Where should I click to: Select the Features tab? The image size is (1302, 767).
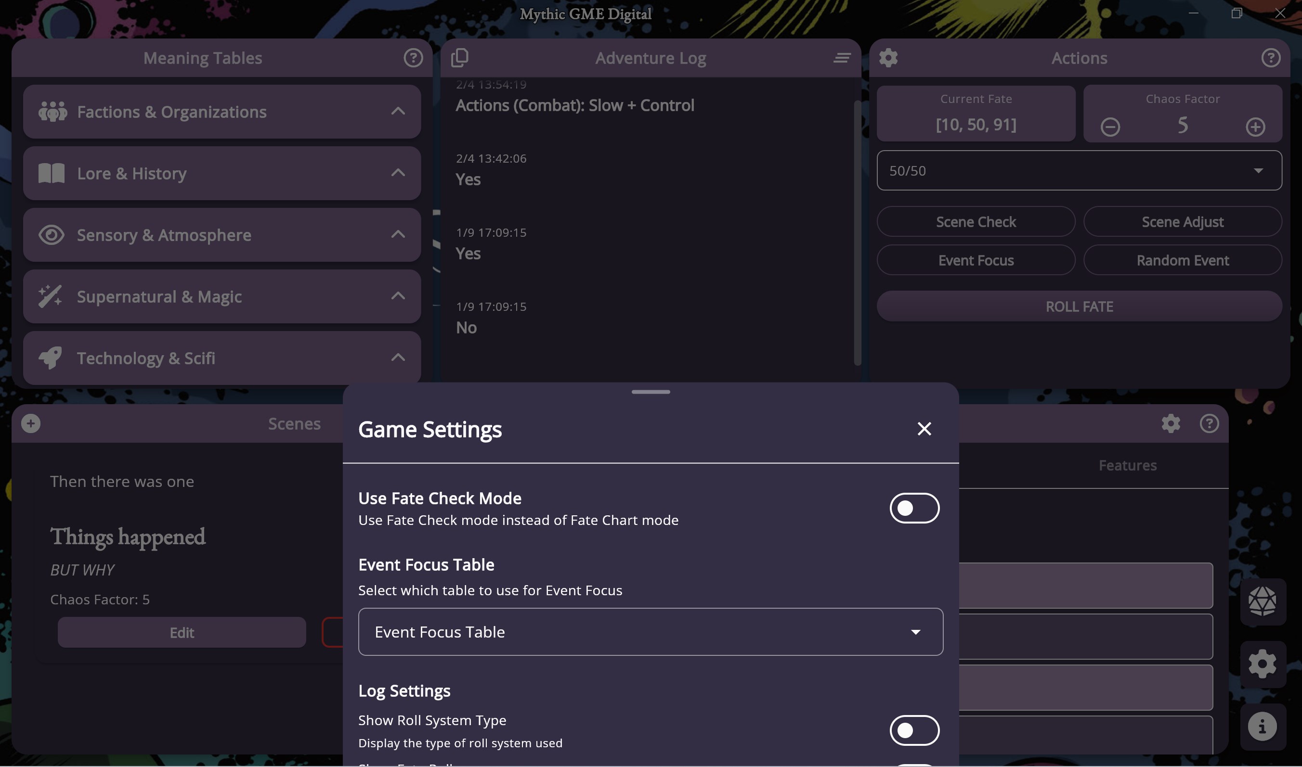[x=1128, y=465]
